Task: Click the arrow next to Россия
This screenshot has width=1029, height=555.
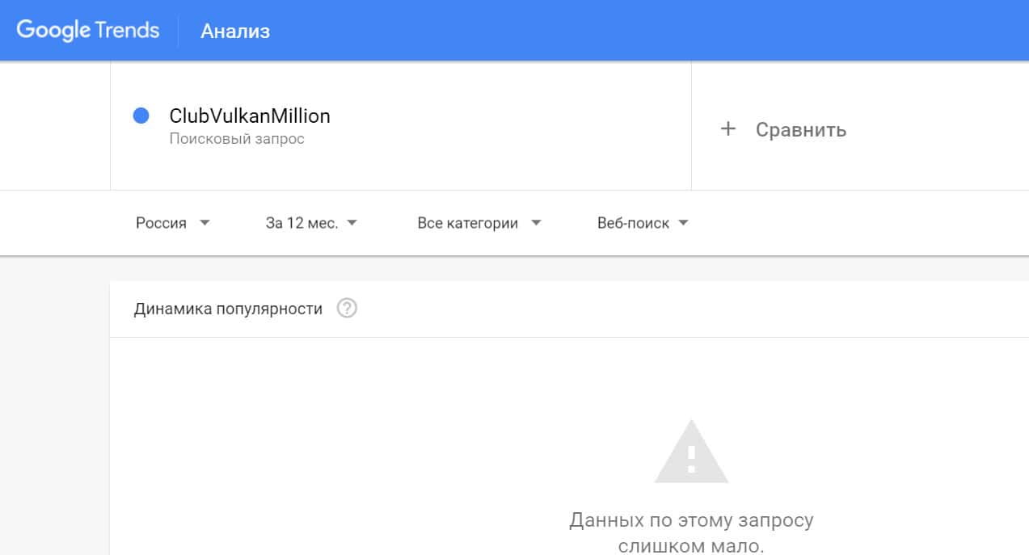Action: point(205,223)
